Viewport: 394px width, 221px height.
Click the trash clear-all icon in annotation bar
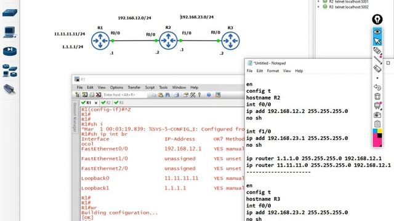[377, 96]
